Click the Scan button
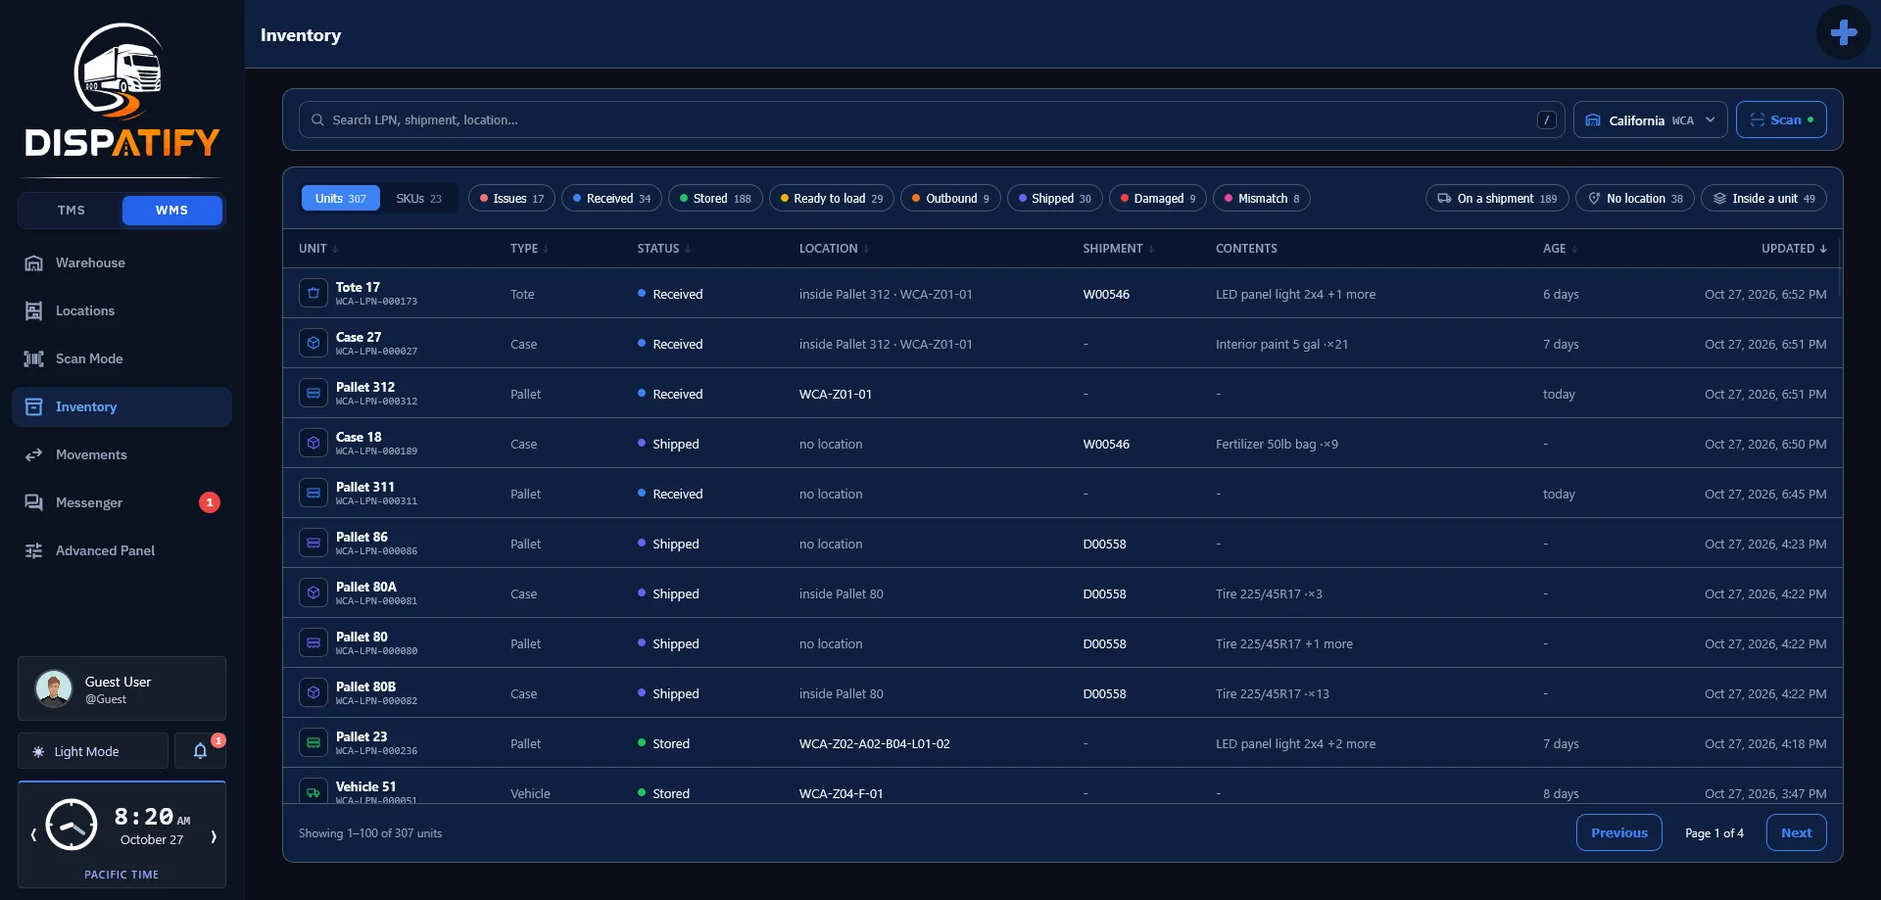The width and height of the screenshot is (1881, 900). (1781, 119)
